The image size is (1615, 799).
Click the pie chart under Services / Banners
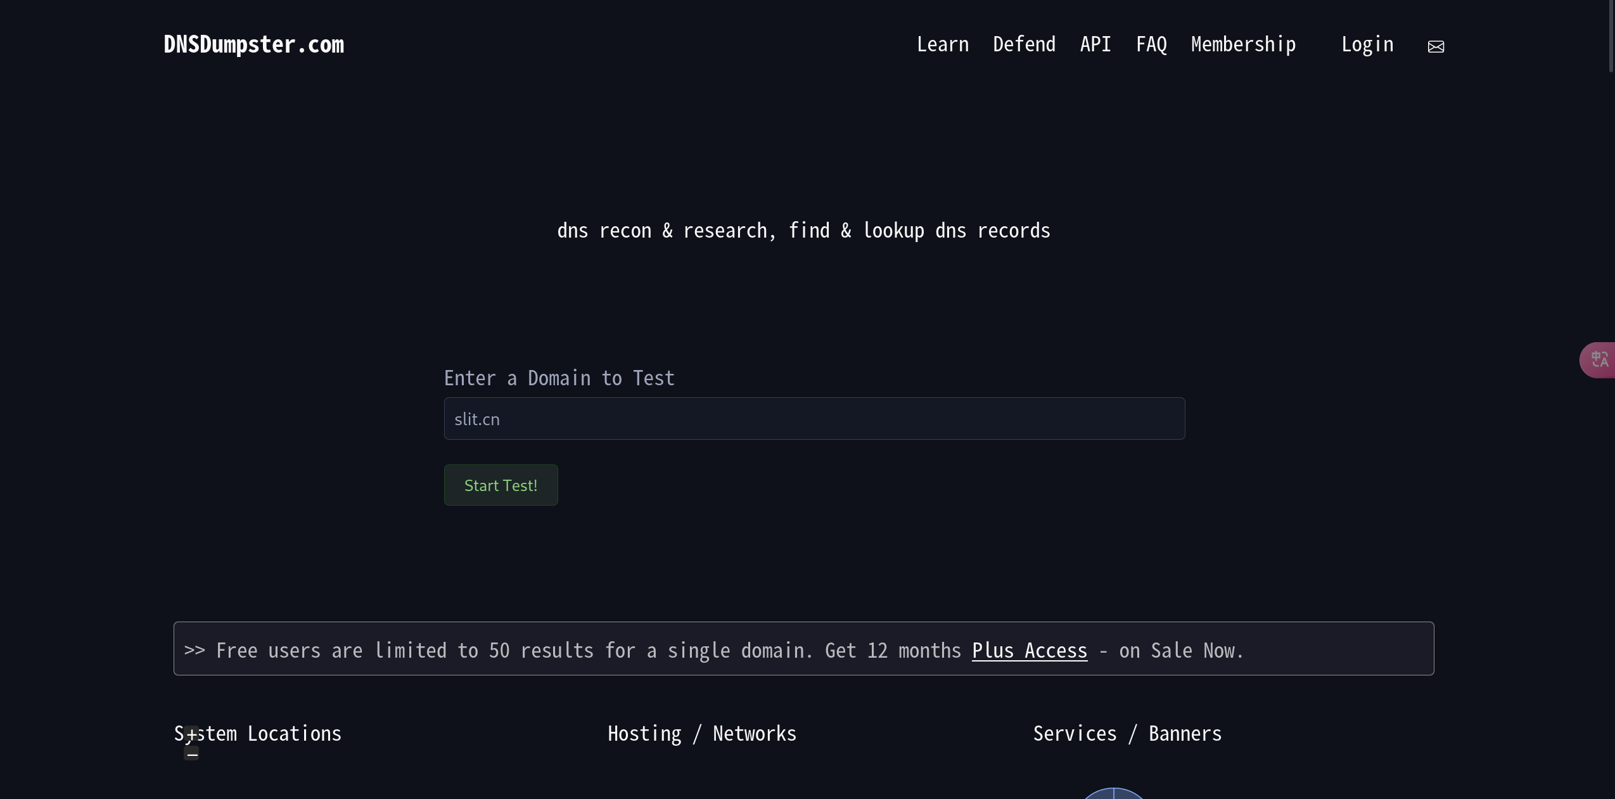[1114, 794]
